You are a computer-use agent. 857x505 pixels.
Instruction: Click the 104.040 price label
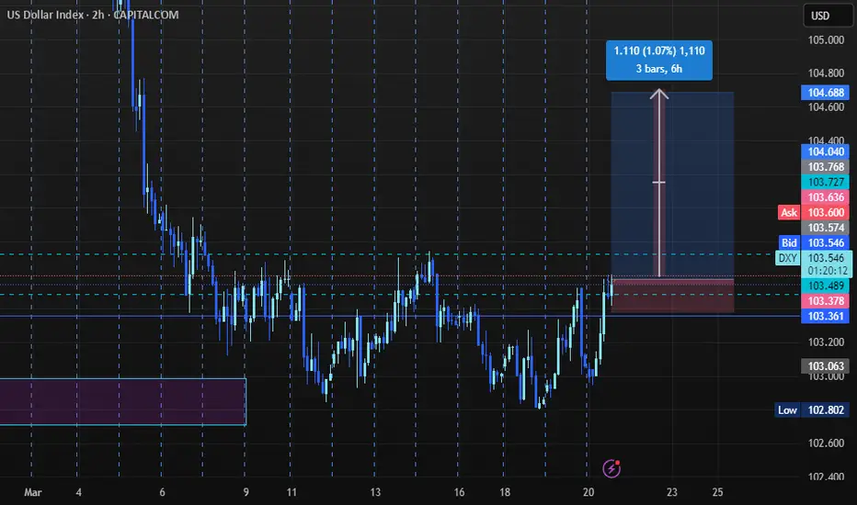826,151
